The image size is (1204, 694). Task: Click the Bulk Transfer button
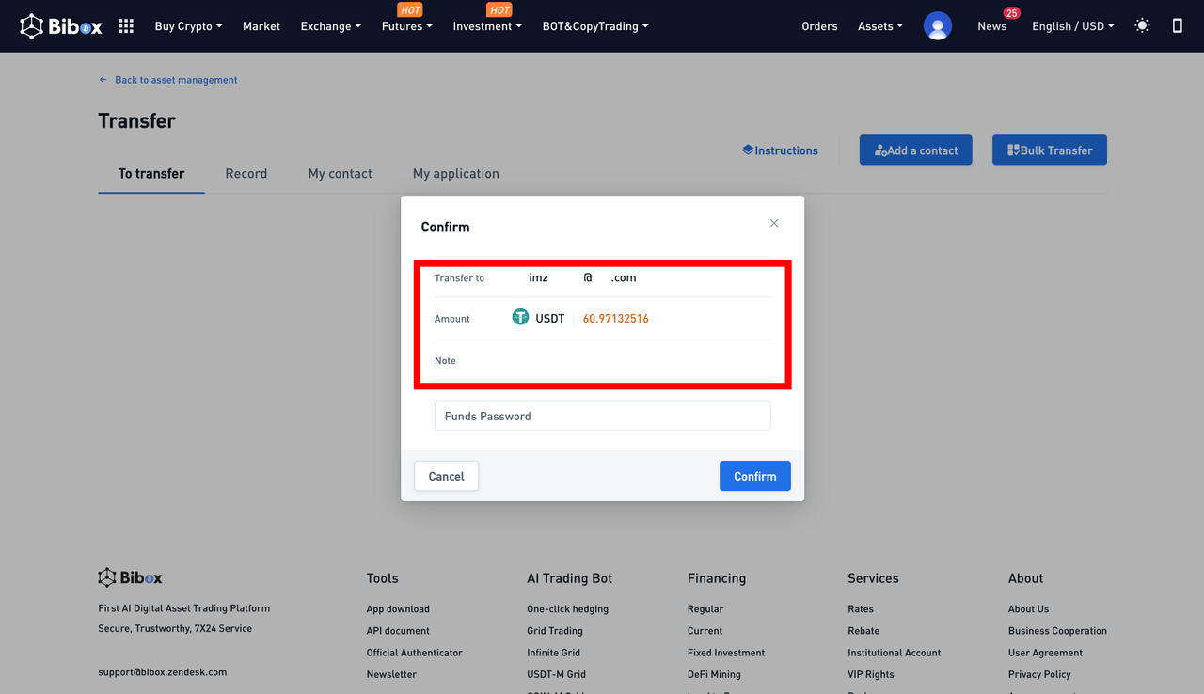pyautogui.click(x=1049, y=150)
